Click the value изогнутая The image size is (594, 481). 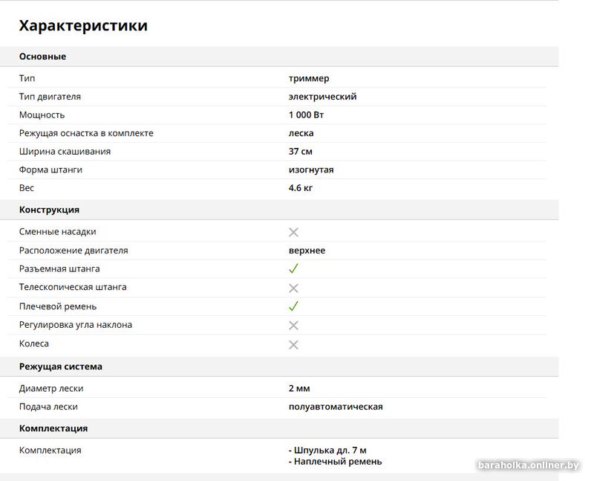311,170
